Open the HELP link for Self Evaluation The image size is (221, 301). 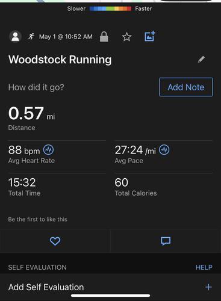(x=204, y=267)
